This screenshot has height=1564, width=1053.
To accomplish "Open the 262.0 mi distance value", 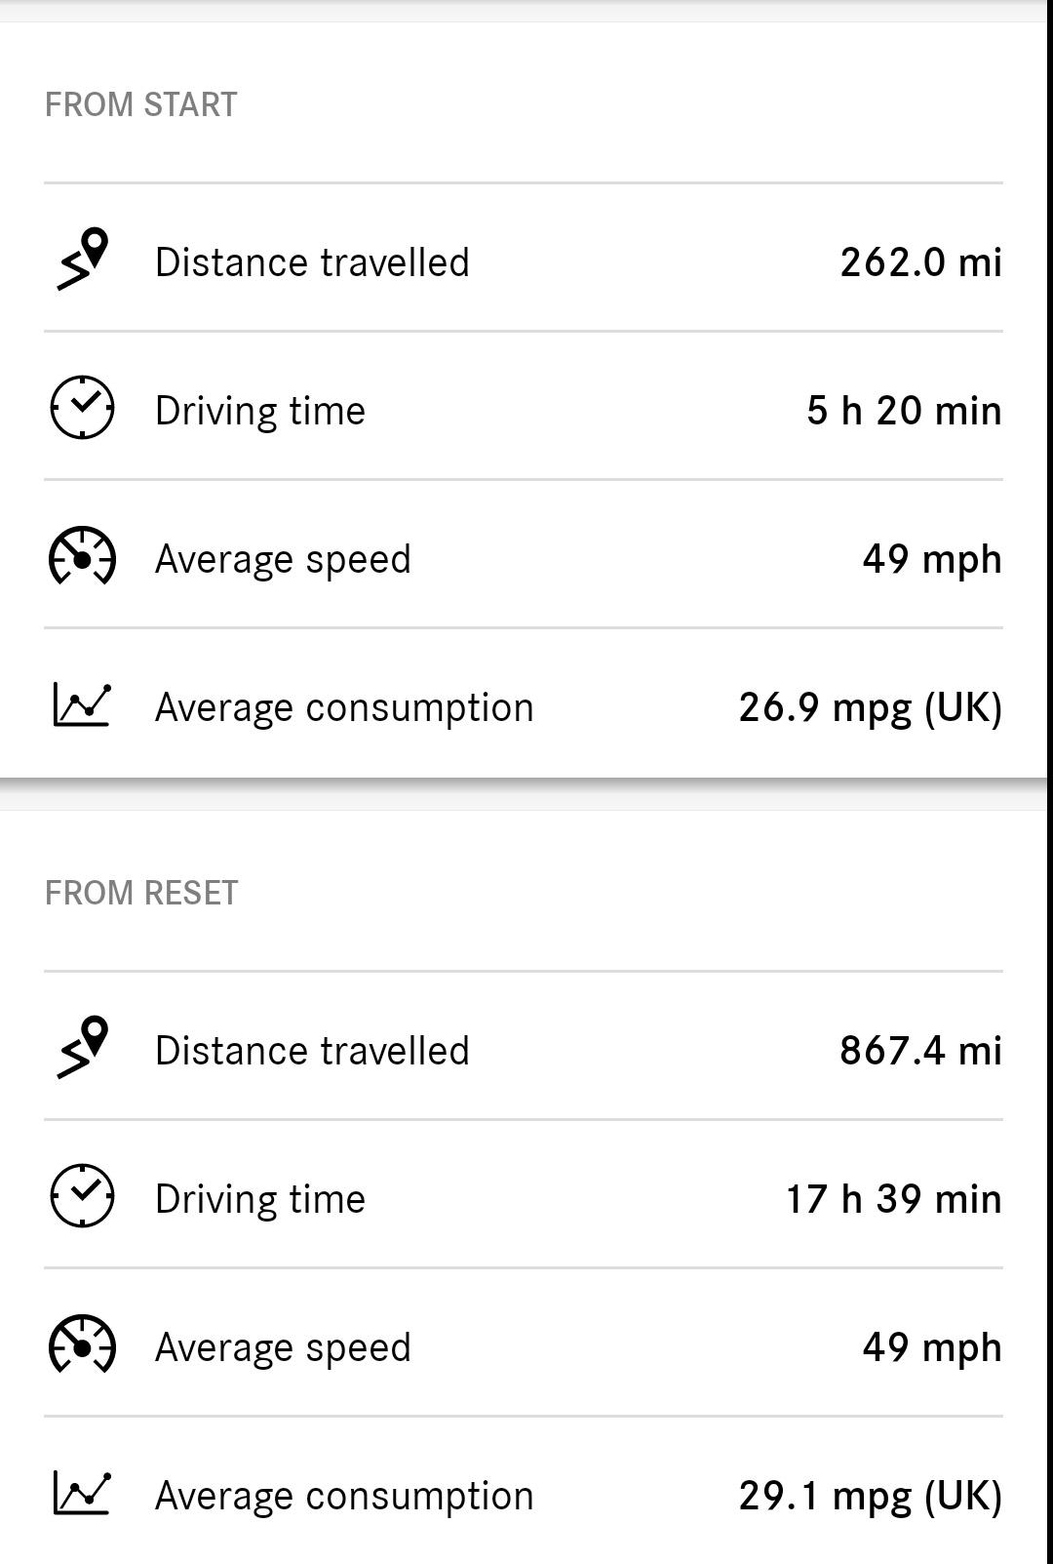I will click(x=920, y=262).
